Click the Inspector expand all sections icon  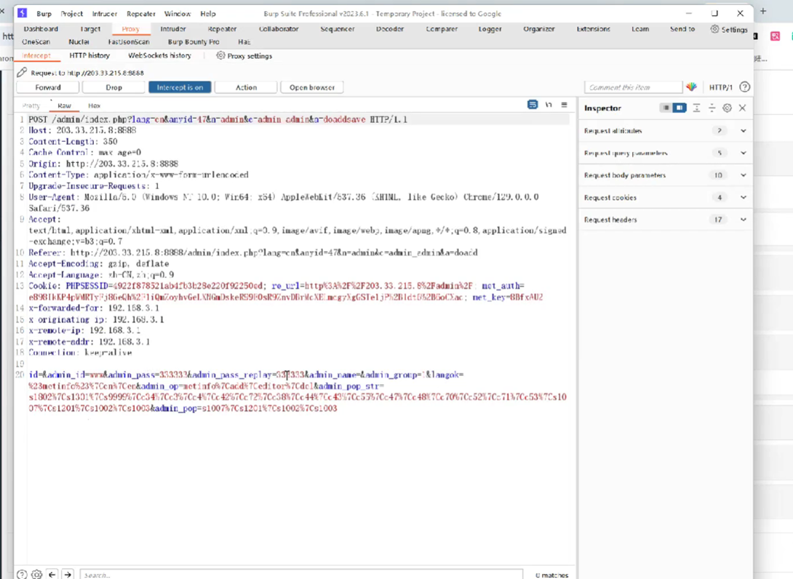(696, 108)
